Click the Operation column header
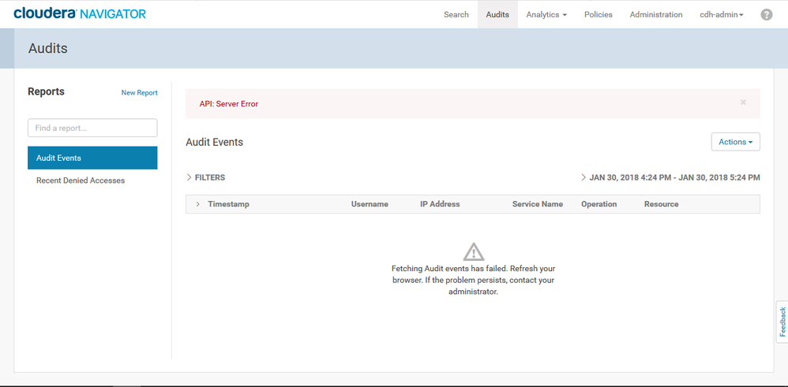788x387 pixels. pos(599,204)
